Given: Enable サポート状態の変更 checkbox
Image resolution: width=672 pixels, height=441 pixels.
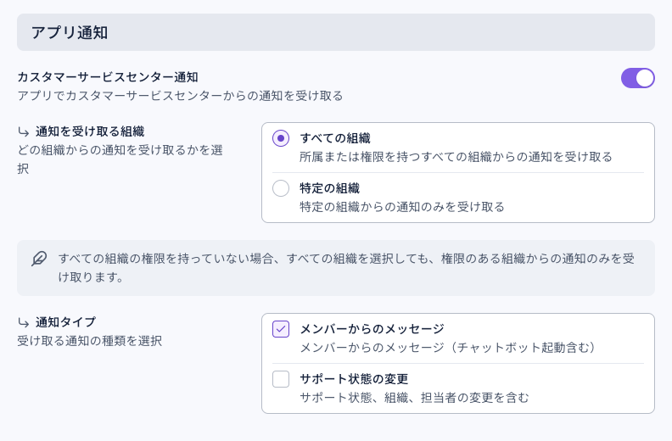Looking at the screenshot, I should pos(281,379).
